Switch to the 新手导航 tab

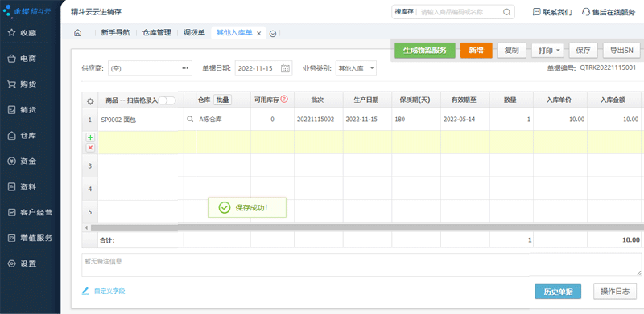point(115,33)
